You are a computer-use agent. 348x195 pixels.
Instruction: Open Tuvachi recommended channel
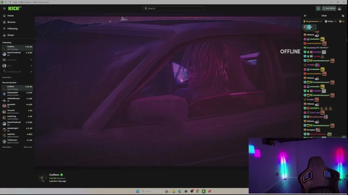point(17,112)
